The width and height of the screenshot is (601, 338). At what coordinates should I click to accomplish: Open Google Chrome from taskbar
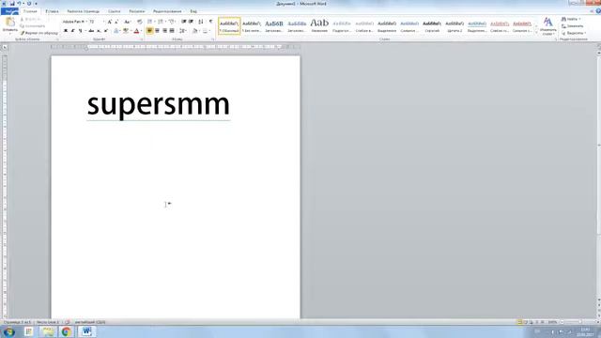click(67, 331)
